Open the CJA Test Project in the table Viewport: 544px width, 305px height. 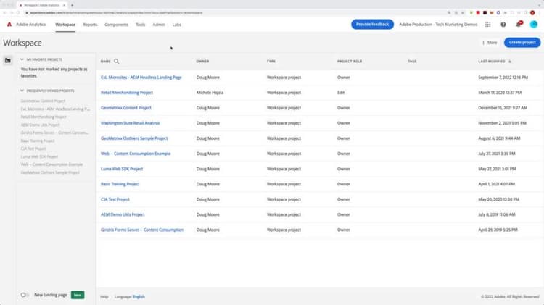[115, 199]
